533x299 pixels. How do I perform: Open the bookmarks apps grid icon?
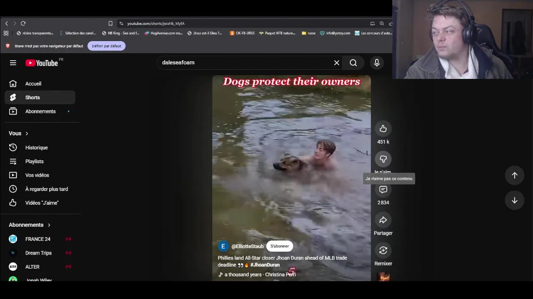click(x=6, y=33)
